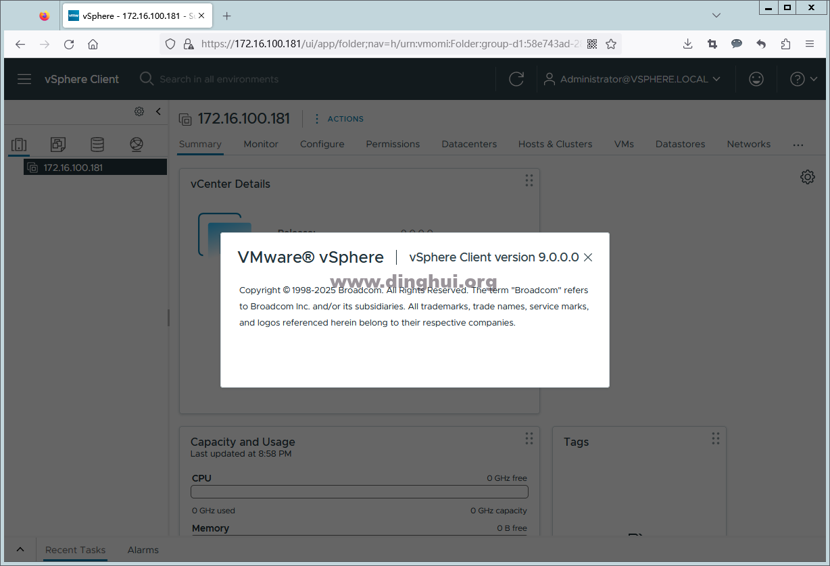
Task: Expand the bottom panel with the up chevron
Action: coord(20,550)
